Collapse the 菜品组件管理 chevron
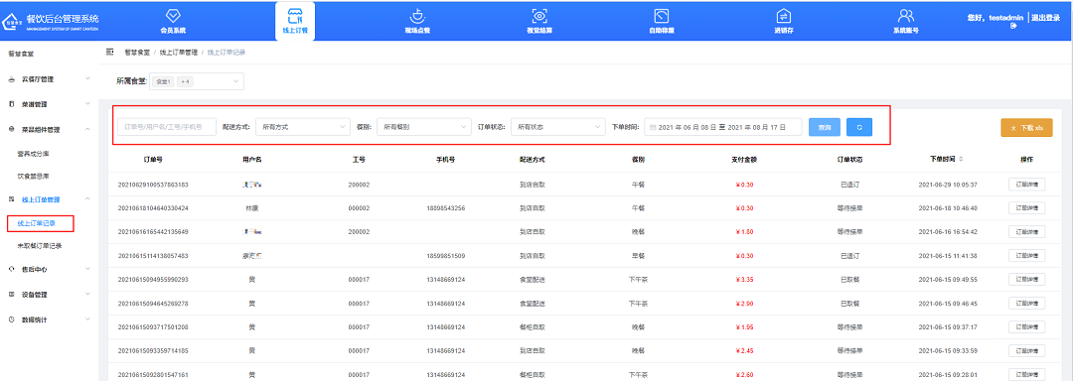1073x381 pixels. click(87, 128)
